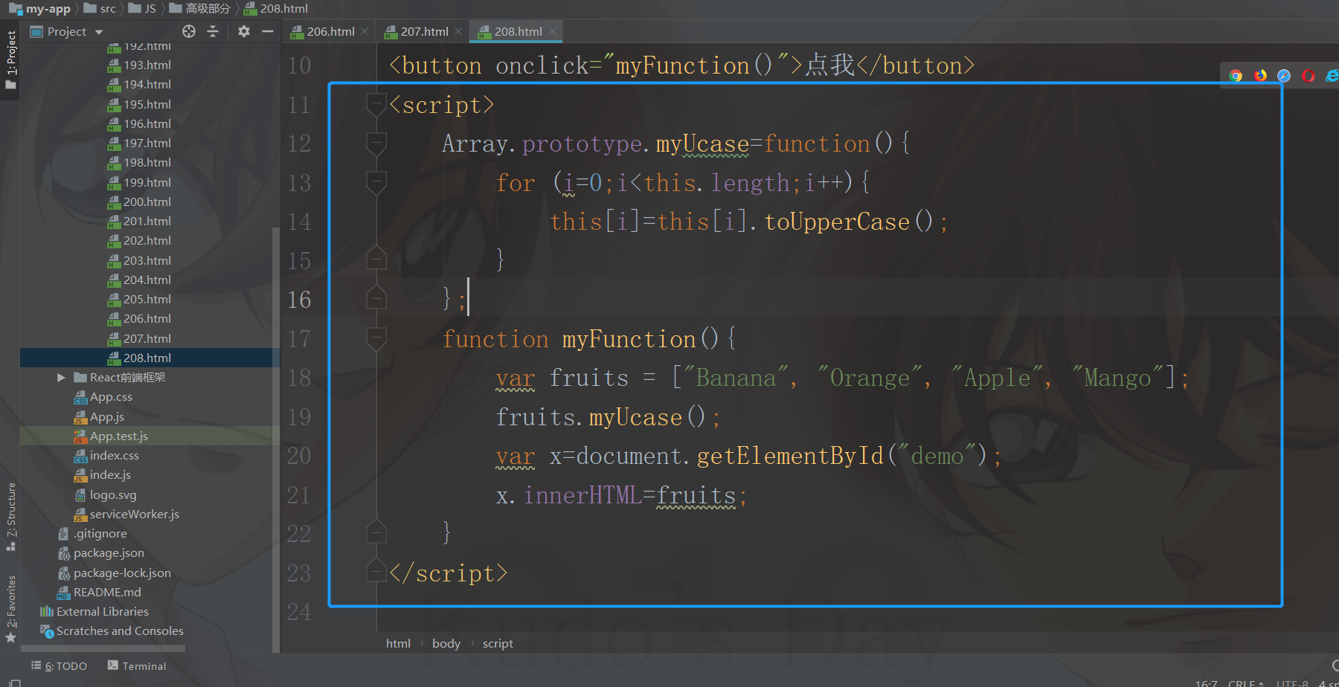The height and width of the screenshot is (687, 1339).
Task: Collapse the for loop fold on line 13
Action: [x=376, y=183]
